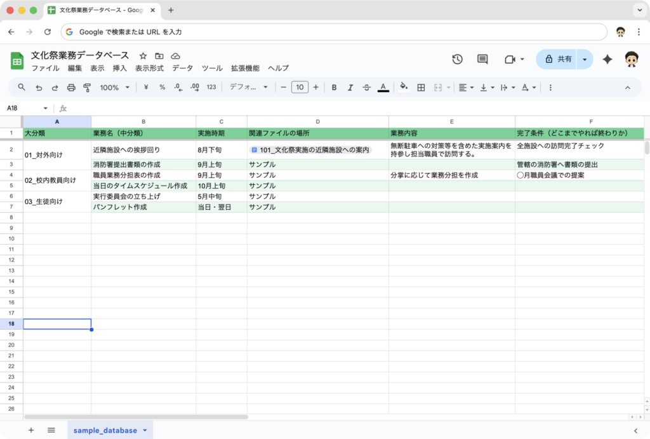Toggle strikethrough formatting
The image size is (650, 439).
(366, 88)
